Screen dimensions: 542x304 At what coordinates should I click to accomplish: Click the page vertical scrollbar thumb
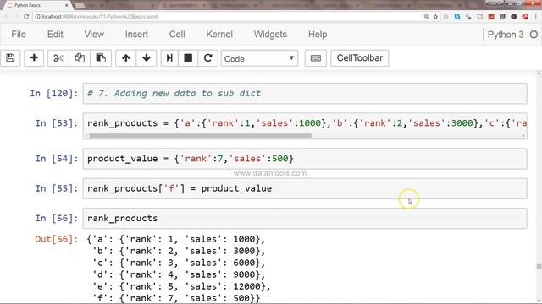click(x=539, y=266)
